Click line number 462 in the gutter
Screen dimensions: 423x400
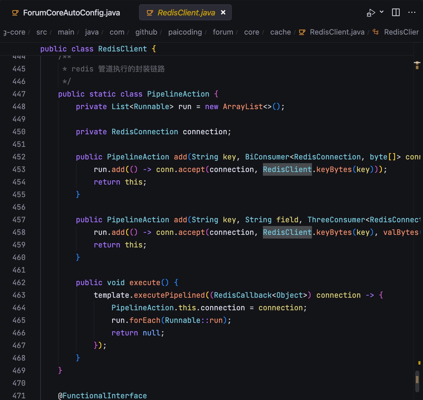coord(19,283)
